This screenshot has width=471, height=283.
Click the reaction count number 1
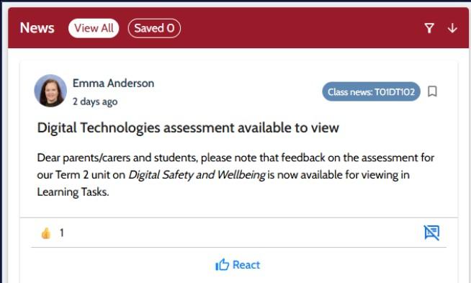[62, 233]
